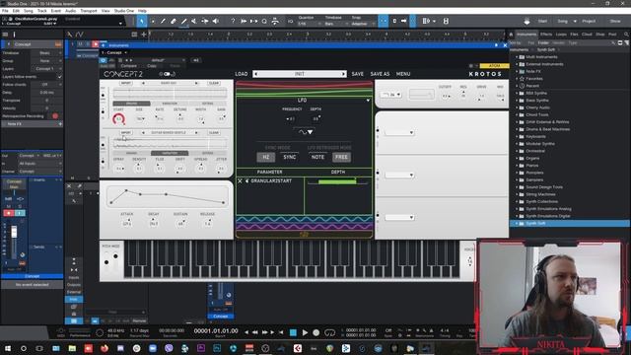Open Firefox from the taskbar
This screenshot has width=631, height=355.
[105, 348]
